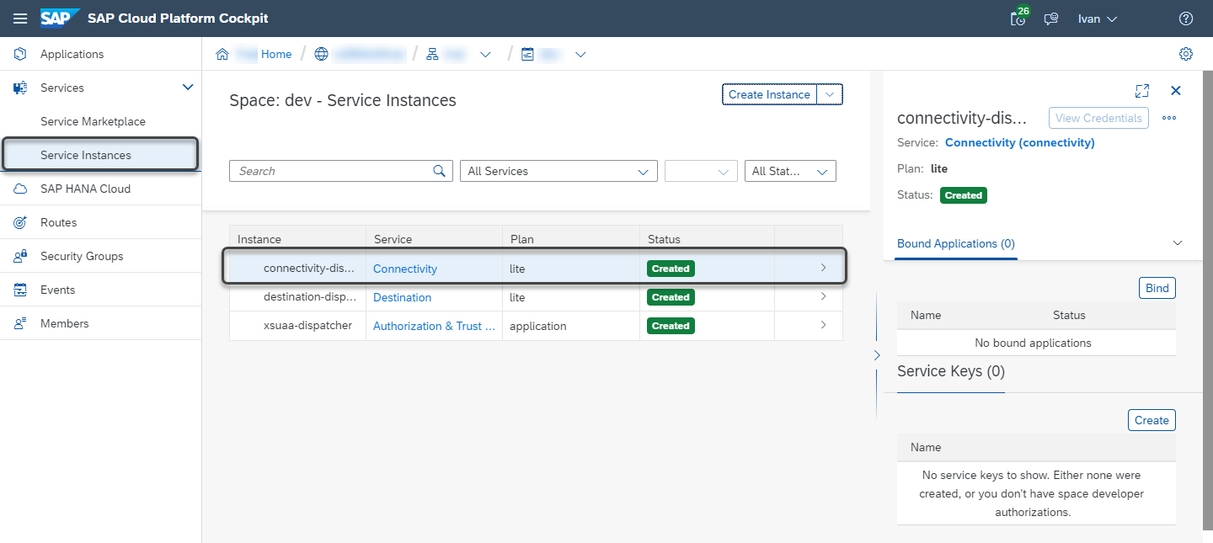Open Connectivity (connectivity) link in panel
The image size is (1213, 543).
tap(1020, 142)
